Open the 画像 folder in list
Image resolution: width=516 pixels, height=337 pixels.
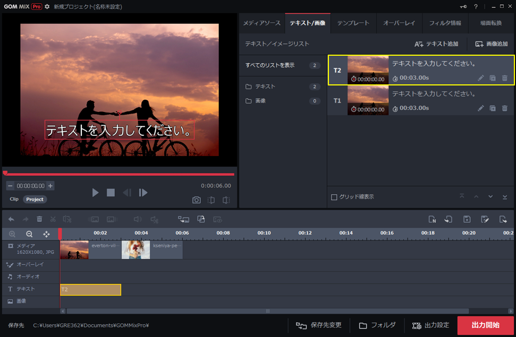tap(260, 101)
